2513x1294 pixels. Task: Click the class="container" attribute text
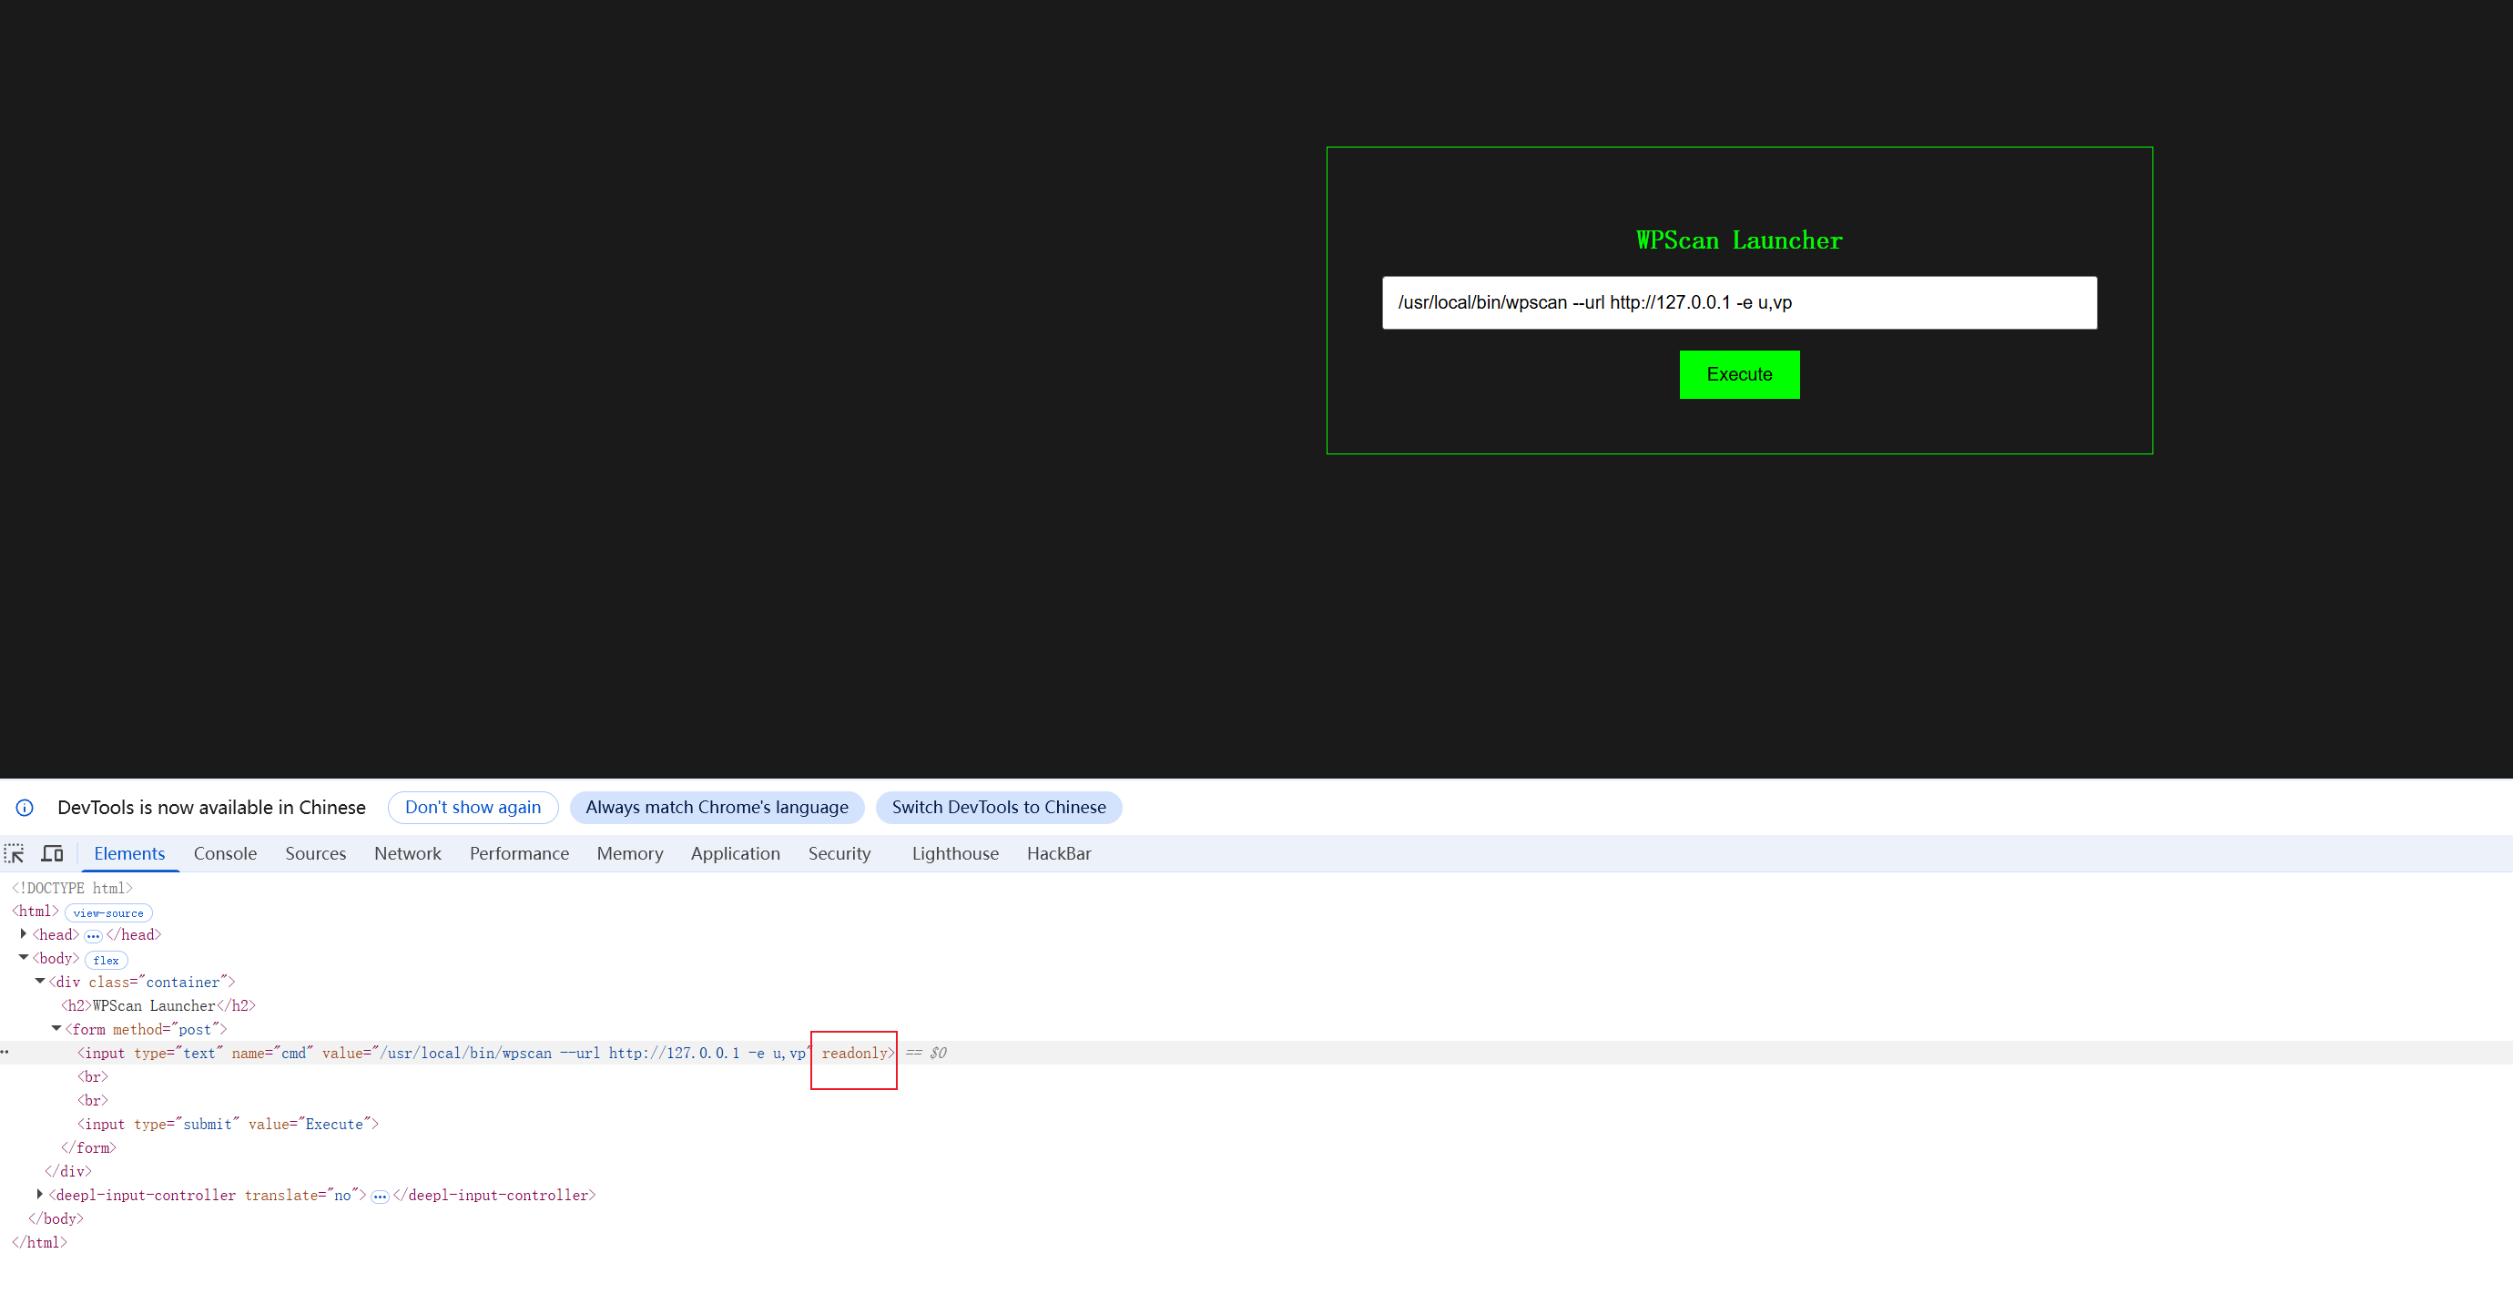pyautogui.click(x=158, y=983)
